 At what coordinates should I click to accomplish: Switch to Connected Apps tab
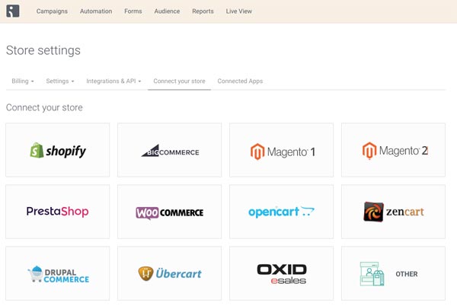click(240, 81)
